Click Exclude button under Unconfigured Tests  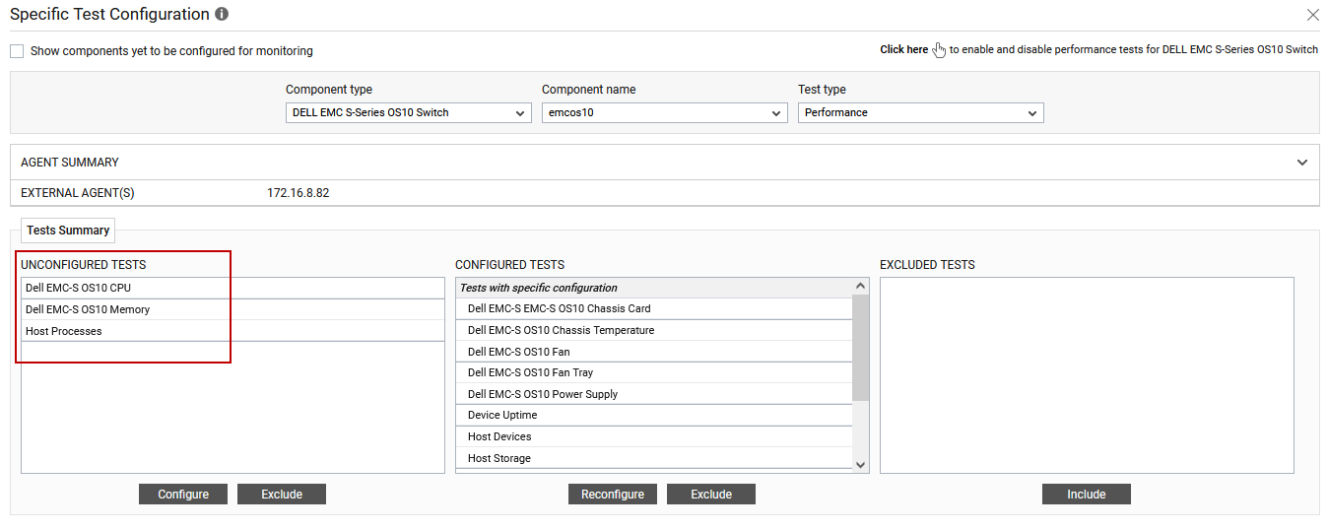pyautogui.click(x=282, y=495)
